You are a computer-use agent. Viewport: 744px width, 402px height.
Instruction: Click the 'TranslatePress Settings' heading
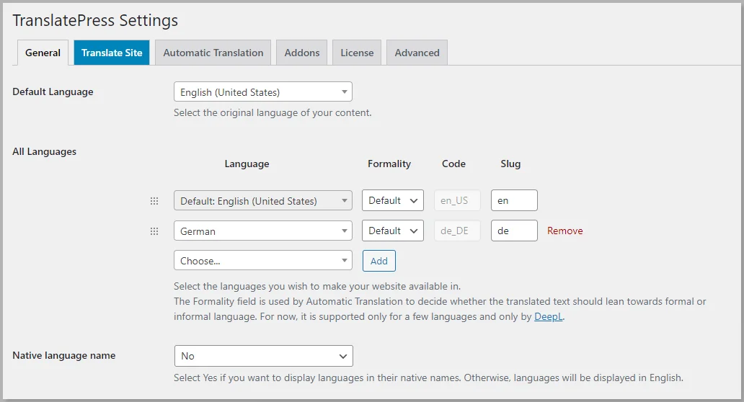(95, 20)
